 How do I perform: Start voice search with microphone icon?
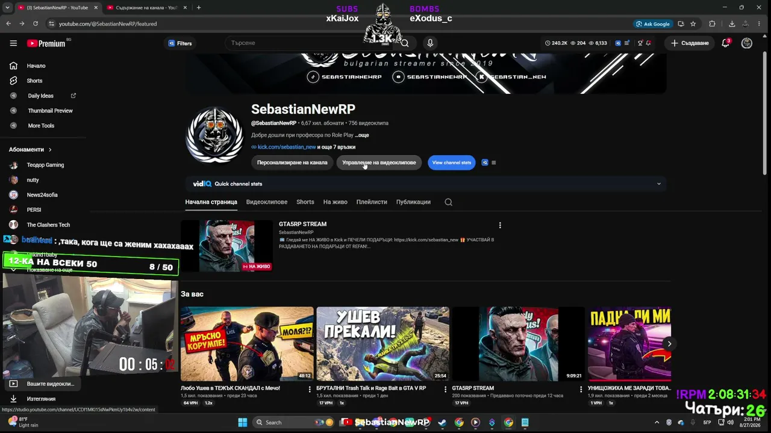tap(430, 43)
